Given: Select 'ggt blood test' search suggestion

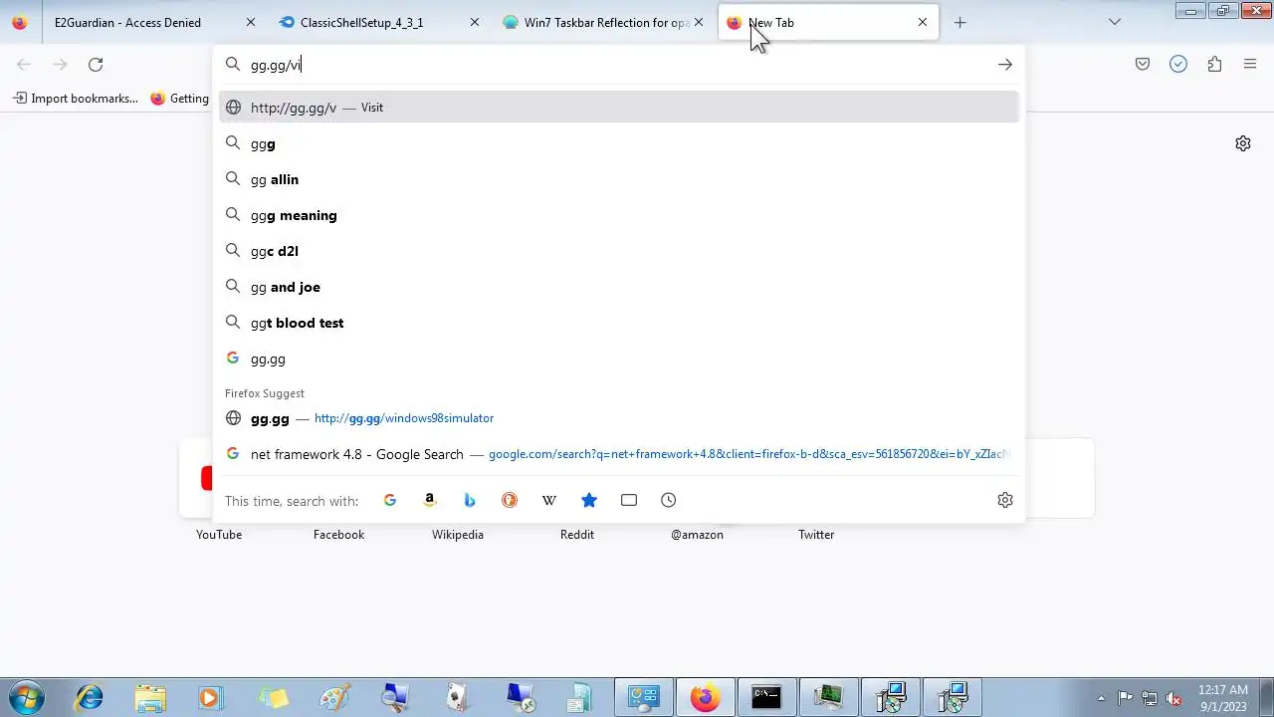Looking at the screenshot, I should (x=619, y=323).
